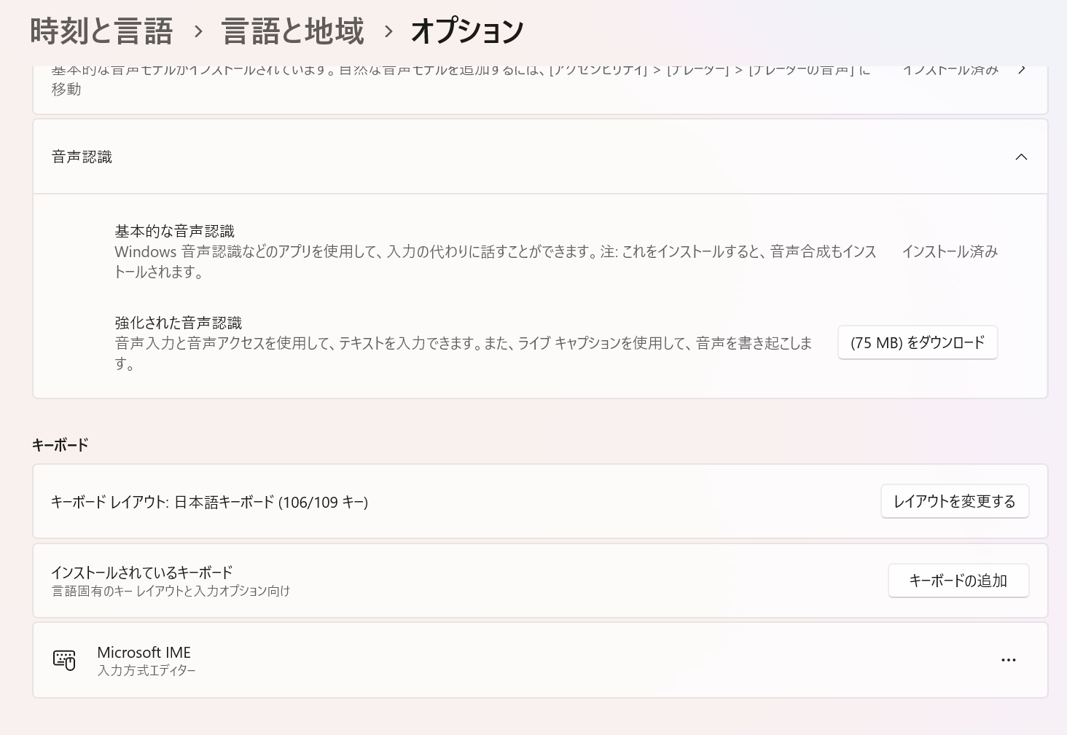Image resolution: width=1067 pixels, height=735 pixels.
Task: Open the partially visible top row's right chevron
Action: pyautogui.click(x=1022, y=70)
